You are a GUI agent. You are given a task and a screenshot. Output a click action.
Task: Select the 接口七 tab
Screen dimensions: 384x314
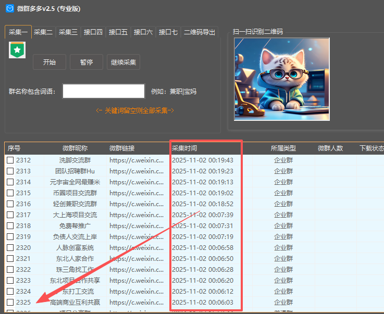click(168, 32)
